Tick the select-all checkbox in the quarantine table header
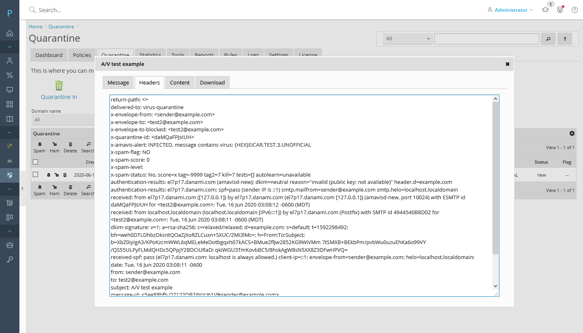The image size is (583, 333). pos(36,162)
